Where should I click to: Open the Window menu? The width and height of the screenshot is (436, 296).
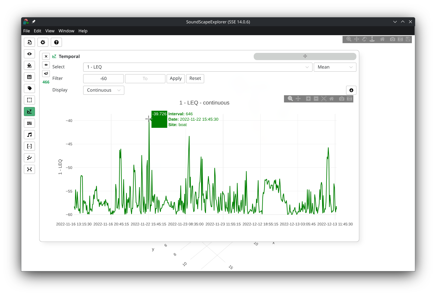coord(66,31)
